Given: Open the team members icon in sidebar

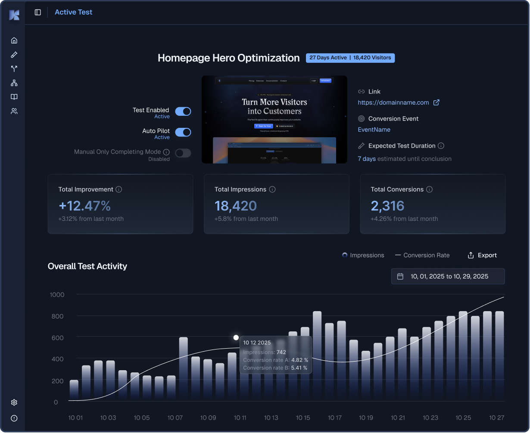Looking at the screenshot, I should (x=14, y=111).
